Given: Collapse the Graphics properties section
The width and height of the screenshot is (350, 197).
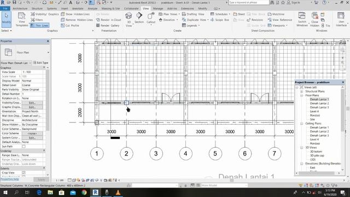Looking at the screenshot, I should point(44,67).
